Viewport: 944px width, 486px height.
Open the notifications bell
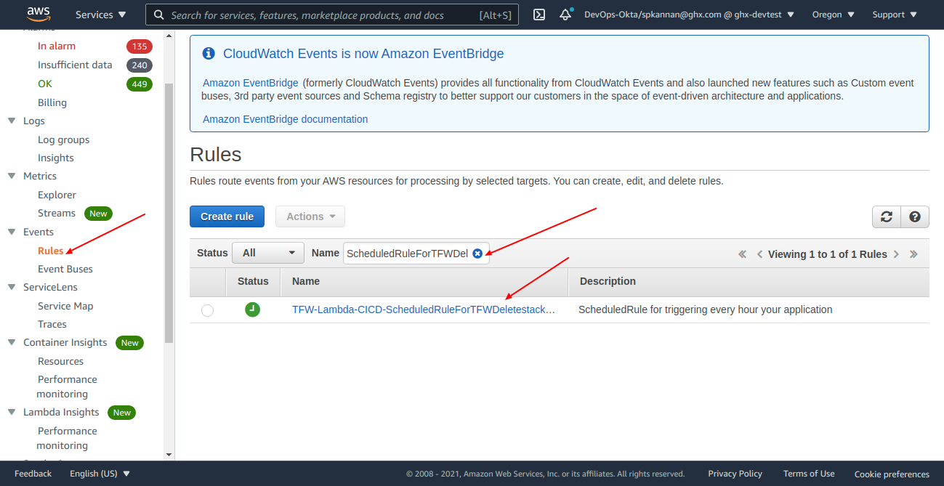coord(565,15)
